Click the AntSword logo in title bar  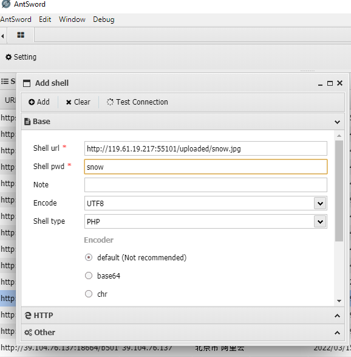click(x=5, y=4)
